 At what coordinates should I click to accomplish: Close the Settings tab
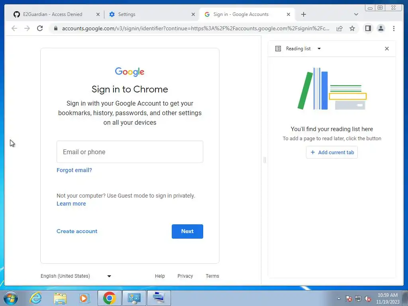[193, 14]
